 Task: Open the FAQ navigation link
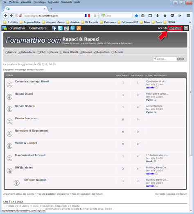tap(41, 52)
